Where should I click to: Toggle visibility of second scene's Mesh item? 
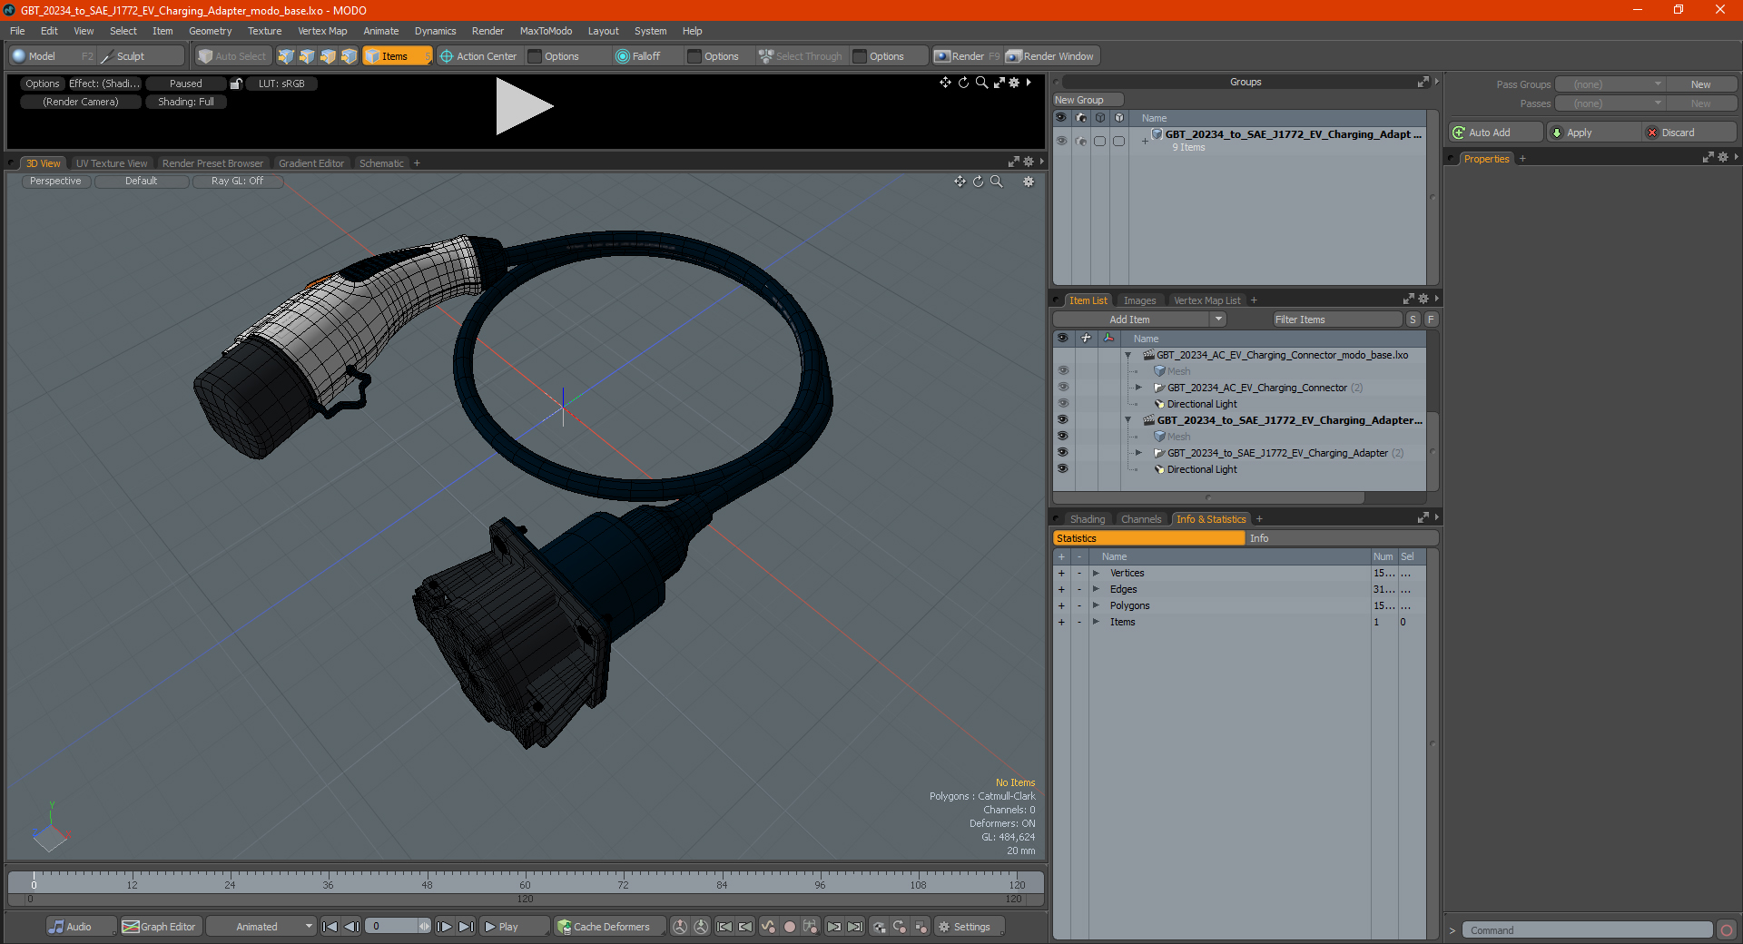click(x=1062, y=437)
